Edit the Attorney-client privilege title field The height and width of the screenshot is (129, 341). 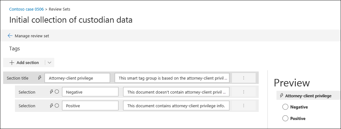click(77, 78)
